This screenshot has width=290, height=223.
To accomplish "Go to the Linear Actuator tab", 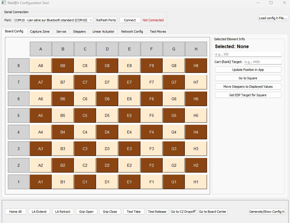I will click(103, 31).
